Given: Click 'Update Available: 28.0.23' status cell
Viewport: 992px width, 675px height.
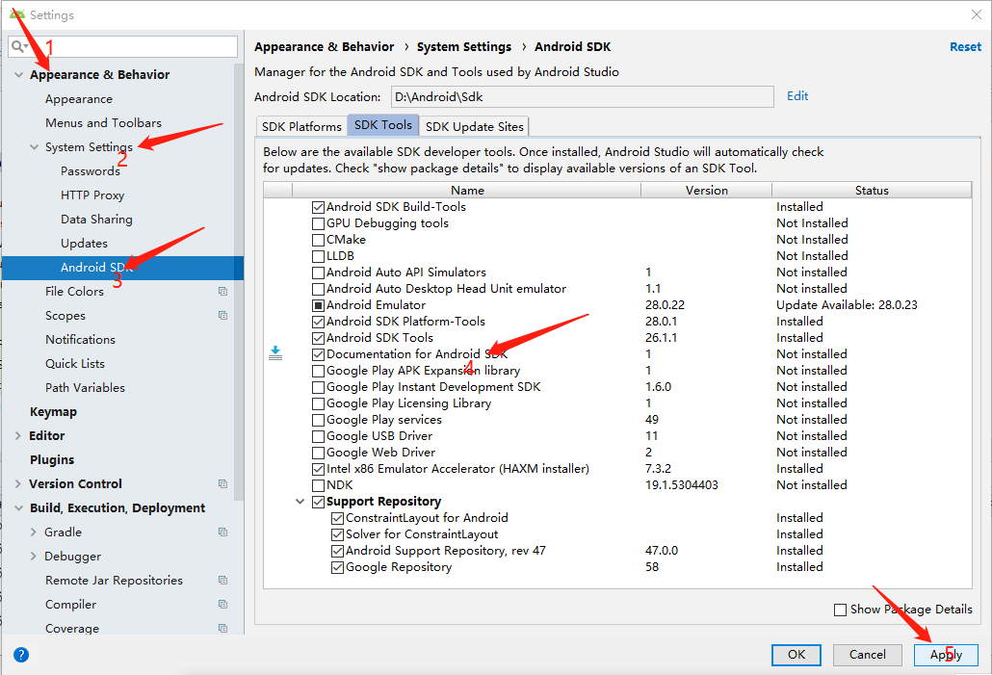Looking at the screenshot, I should click(847, 305).
